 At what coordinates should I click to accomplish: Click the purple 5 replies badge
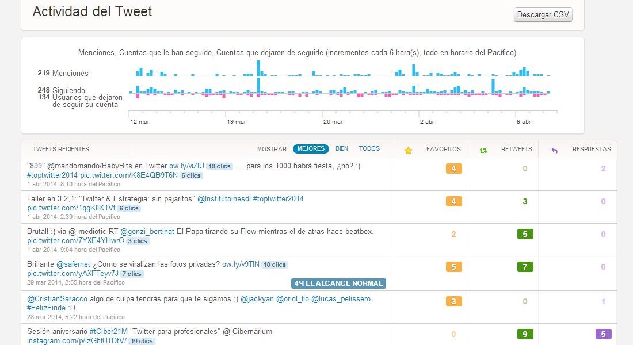tap(603, 334)
